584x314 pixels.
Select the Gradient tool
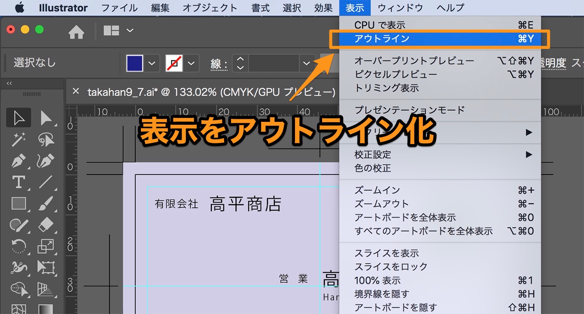(46, 308)
